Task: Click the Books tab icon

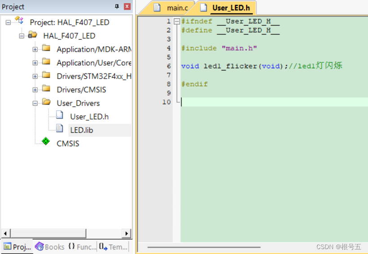Action: 39,246
